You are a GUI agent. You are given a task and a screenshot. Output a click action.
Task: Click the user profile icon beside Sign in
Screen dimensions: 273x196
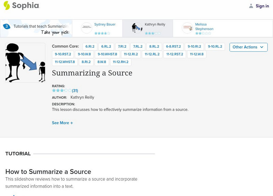(x=251, y=6)
